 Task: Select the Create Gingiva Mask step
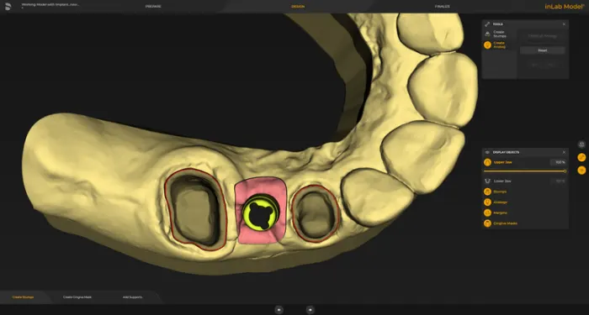(77, 297)
